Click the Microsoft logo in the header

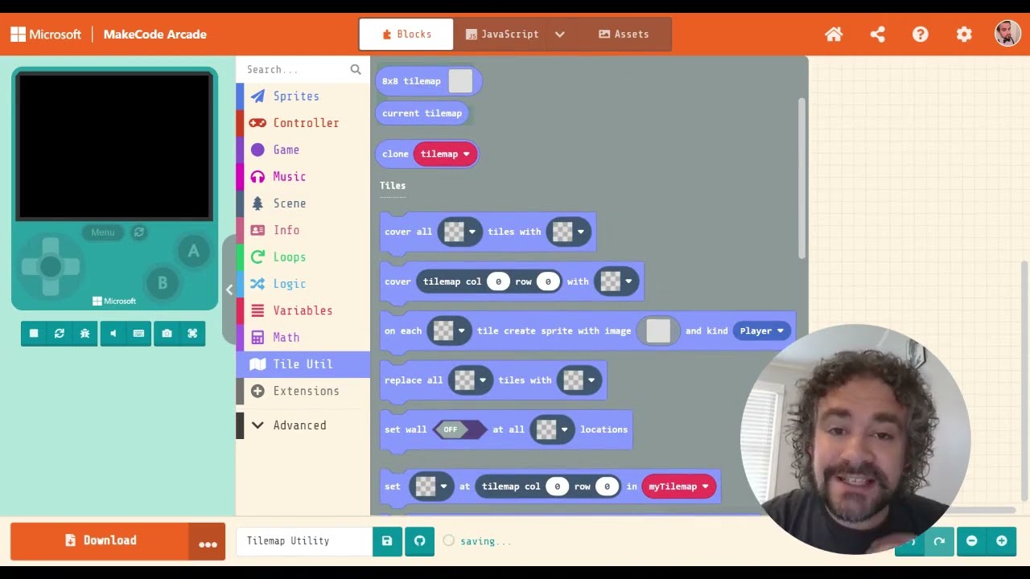46,35
